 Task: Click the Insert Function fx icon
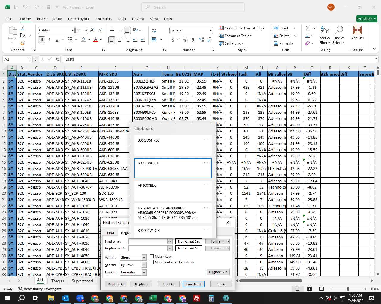point(57,59)
